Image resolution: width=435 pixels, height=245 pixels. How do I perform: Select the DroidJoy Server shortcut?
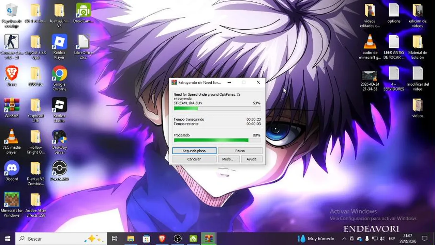pos(59,142)
